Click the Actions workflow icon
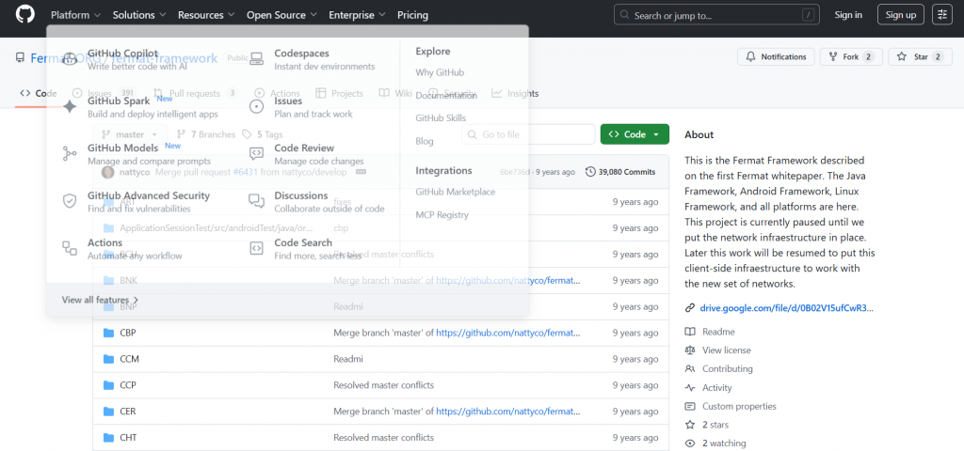The width and height of the screenshot is (964, 451). pyautogui.click(x=70, y=248)
